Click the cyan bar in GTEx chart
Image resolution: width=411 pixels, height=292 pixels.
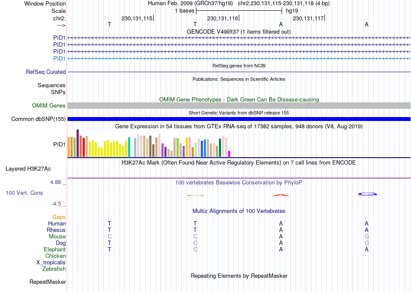click(x=129, y=147)
